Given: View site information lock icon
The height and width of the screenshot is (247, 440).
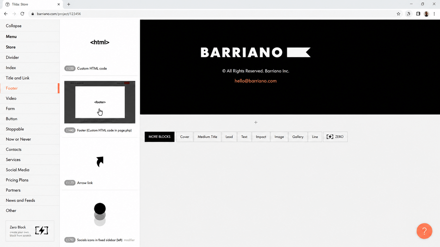Looking at the screenshot, I should pyautogui.click(x=33, y=14).
